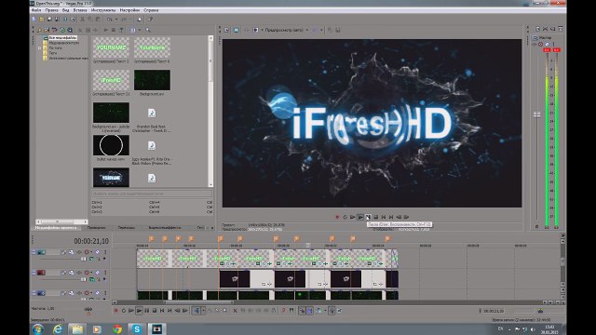Open the Project Media Views dropdown arrow
This screenshot has width=596, height=335.
(139, 30)
